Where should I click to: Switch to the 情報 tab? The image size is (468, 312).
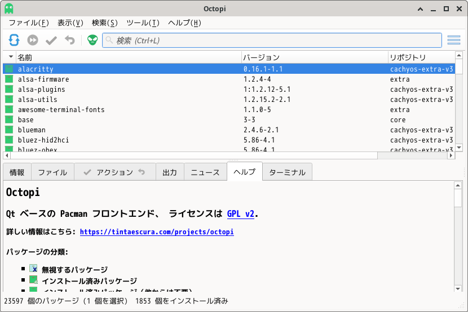tap(17, 172)
